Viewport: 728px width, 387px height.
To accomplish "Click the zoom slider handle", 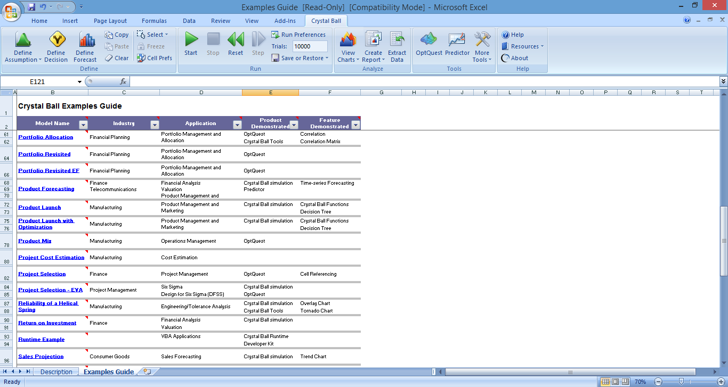I will coord(681,382).
